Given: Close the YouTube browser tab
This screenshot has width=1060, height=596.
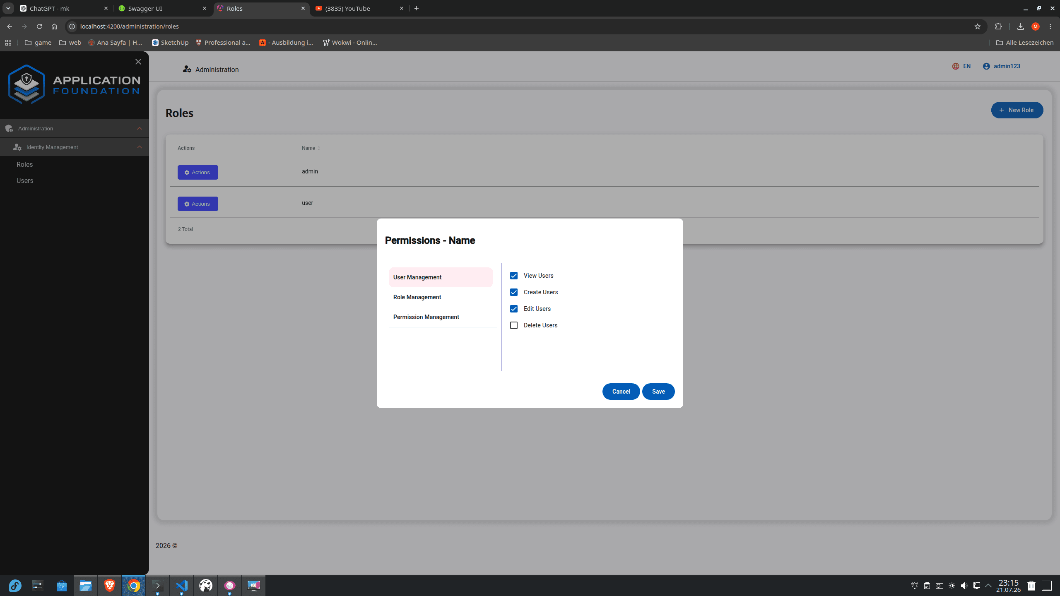Looking at the screenshot, I should tap(402, 8).
